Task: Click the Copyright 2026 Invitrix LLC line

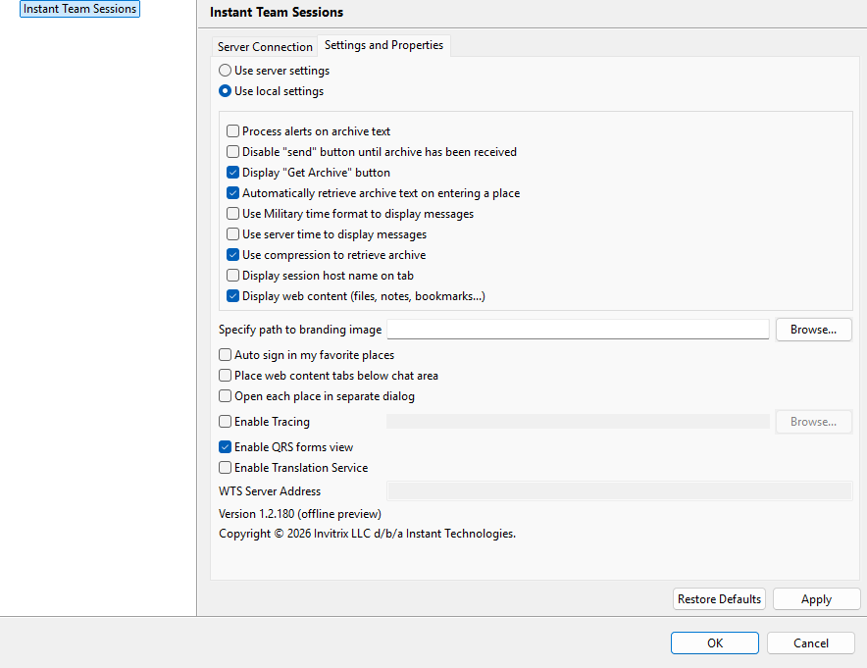Action: click(x=367, y=534)
